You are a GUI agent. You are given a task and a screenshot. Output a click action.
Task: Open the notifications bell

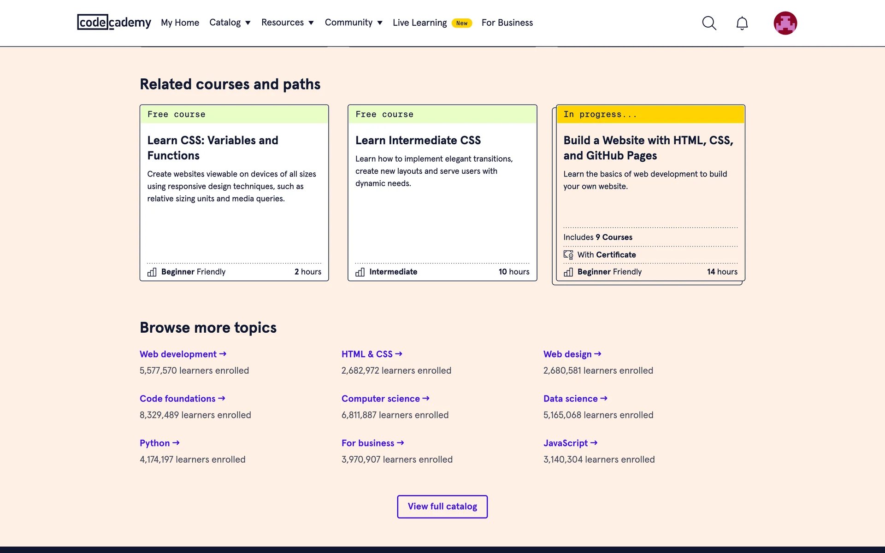(742, 23)
